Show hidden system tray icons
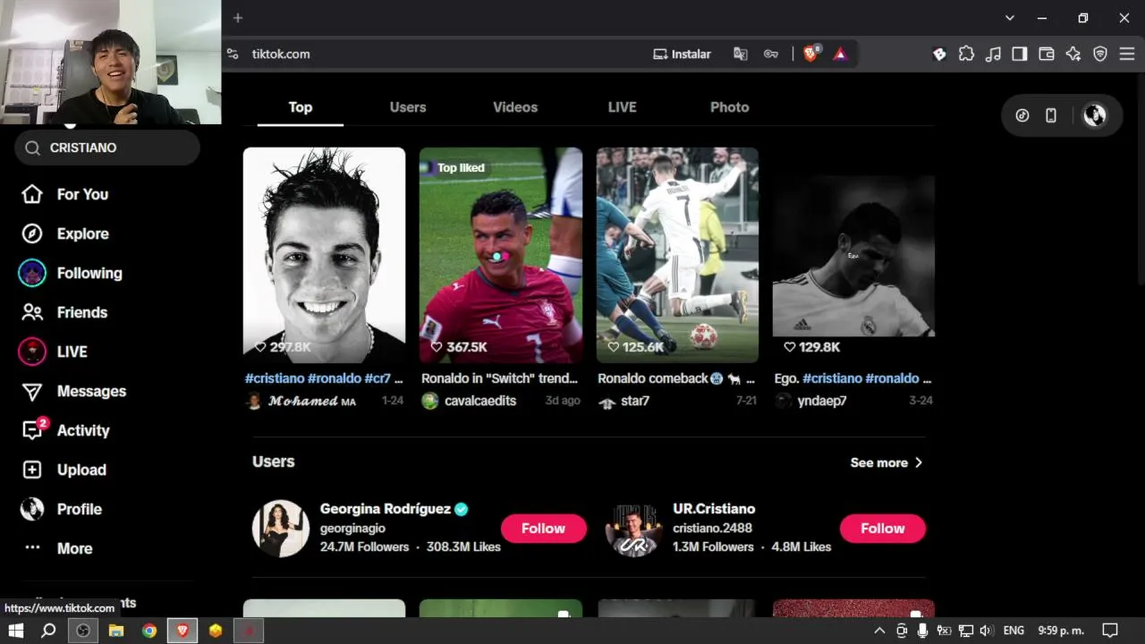 (x=879, y=631)
